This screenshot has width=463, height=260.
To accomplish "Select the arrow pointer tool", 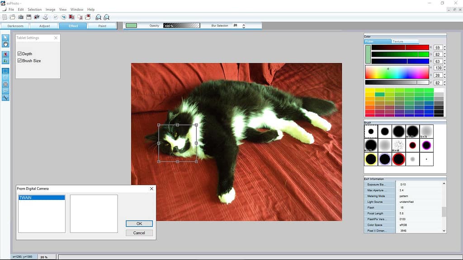I will [x=5, y=37].
